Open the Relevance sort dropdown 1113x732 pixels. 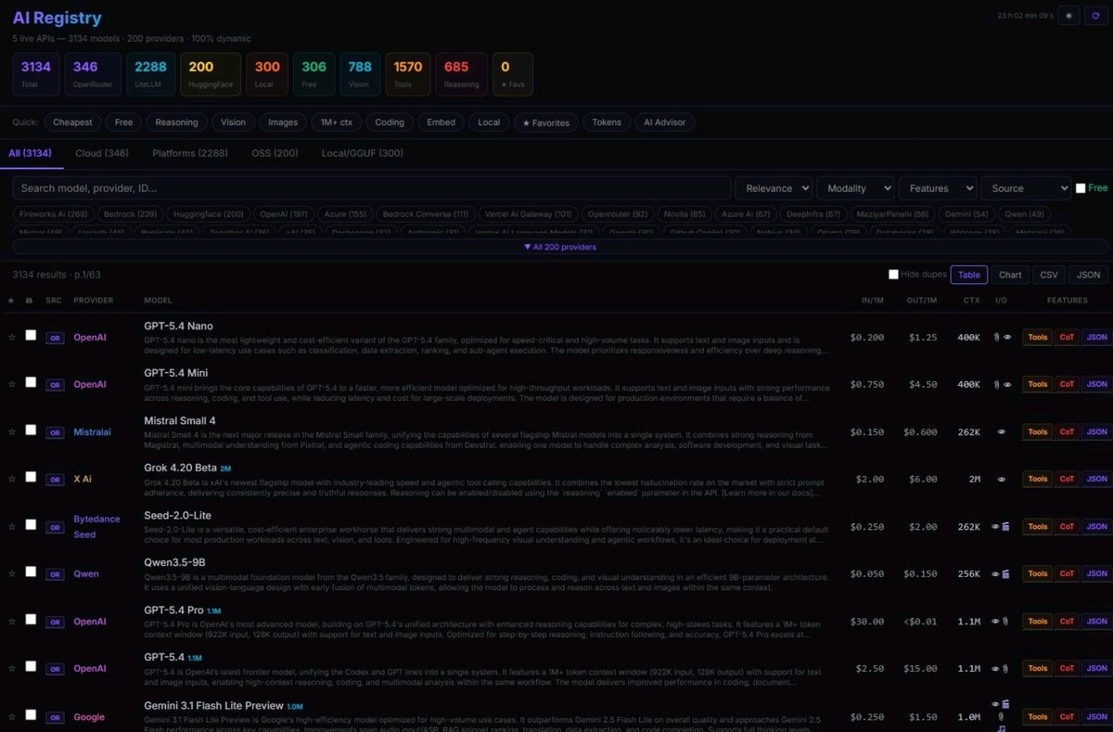click(x=774, y=188)
